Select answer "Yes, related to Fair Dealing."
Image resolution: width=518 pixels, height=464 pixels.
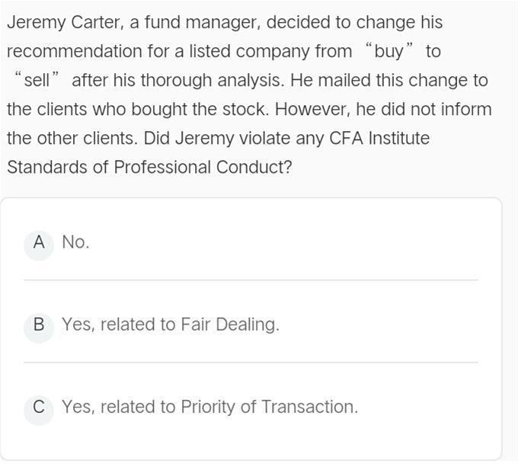(171, 325)
